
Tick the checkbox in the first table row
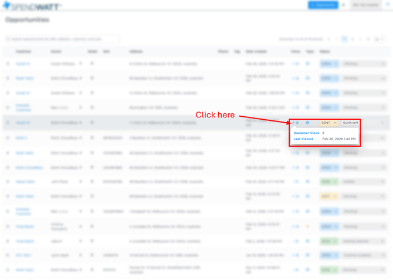(x=8, y=63)
